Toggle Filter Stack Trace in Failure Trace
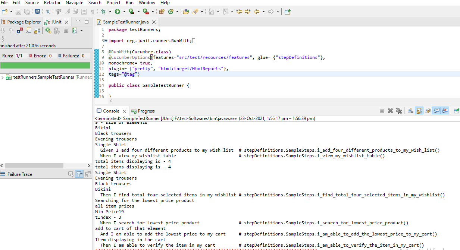The height and width of the screenshot is (250, 460). [x=79, y=174]
